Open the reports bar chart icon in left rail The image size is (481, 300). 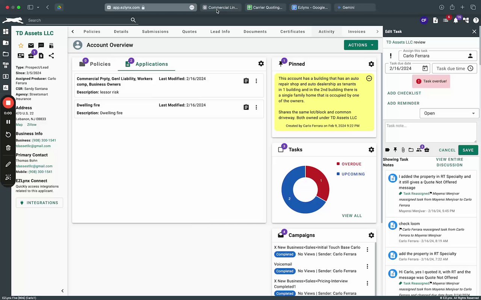coord(6,88)
